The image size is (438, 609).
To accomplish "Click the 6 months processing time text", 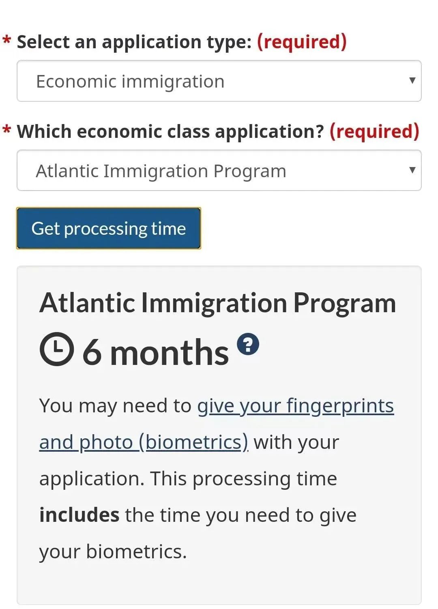I will (156, 352).
